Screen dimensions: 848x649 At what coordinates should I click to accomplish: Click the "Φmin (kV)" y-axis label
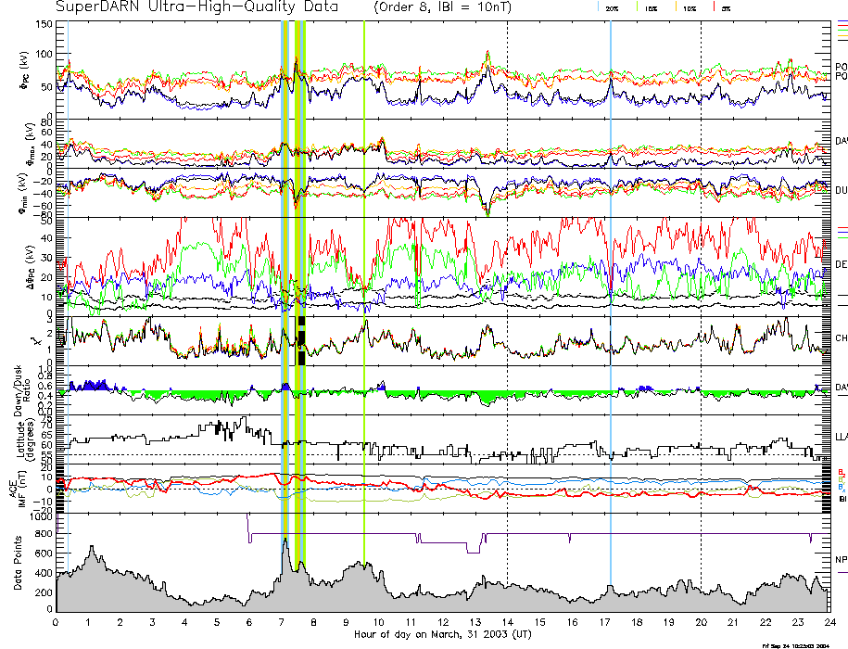[x=24, y=193]
